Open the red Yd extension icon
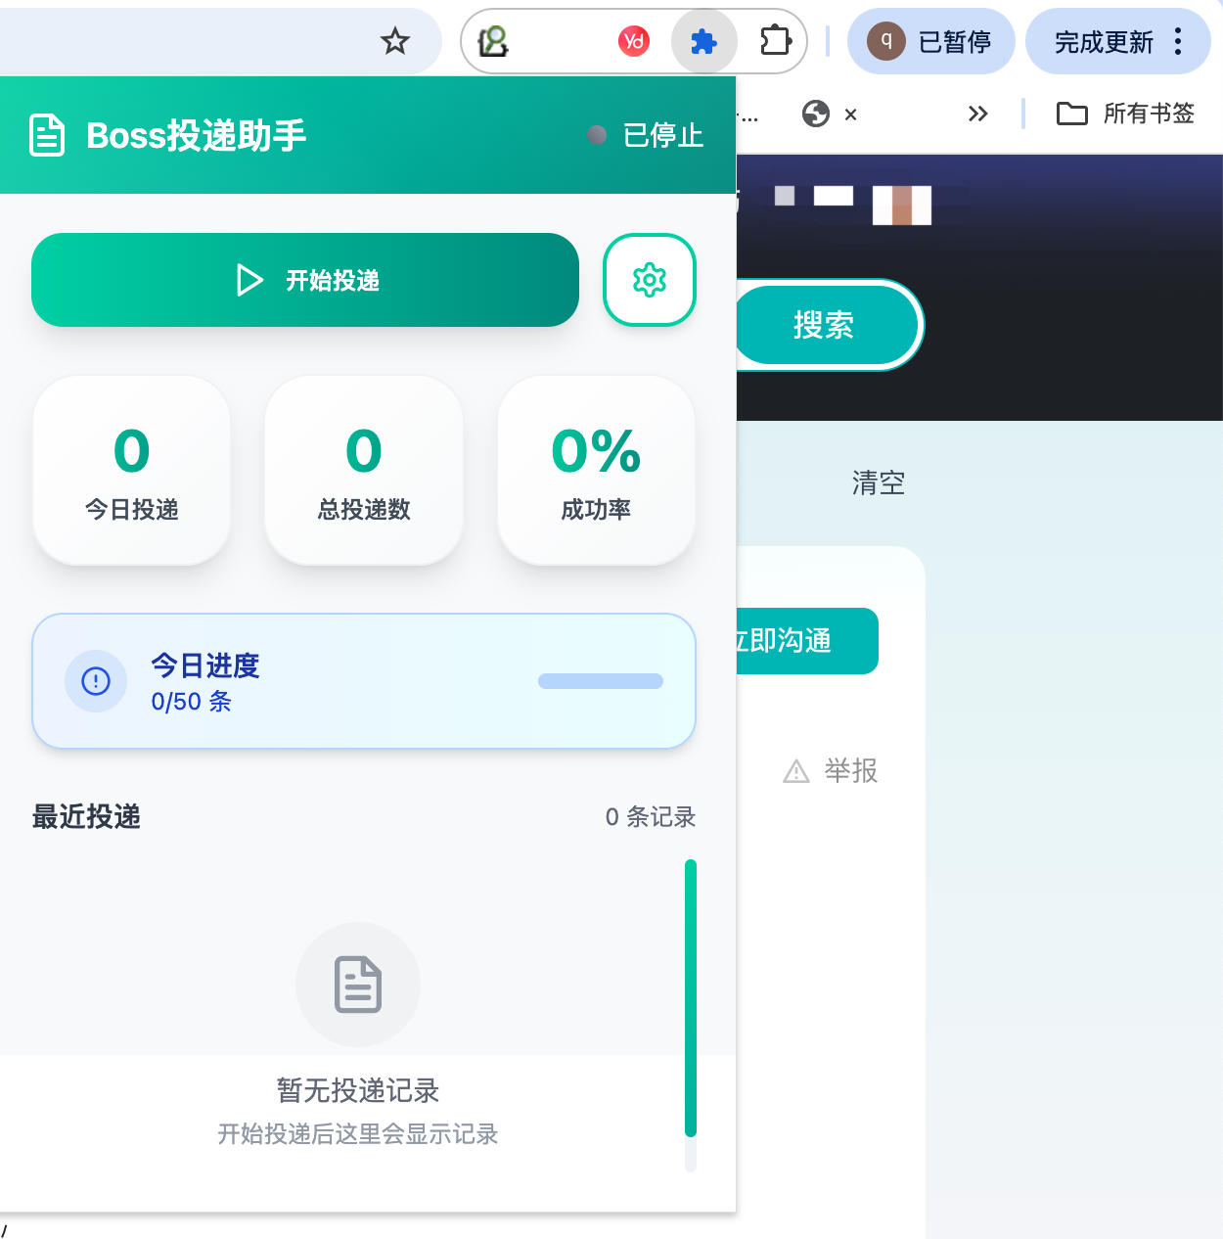The width and height of the screenshot is (1223, 1239). 634,41
